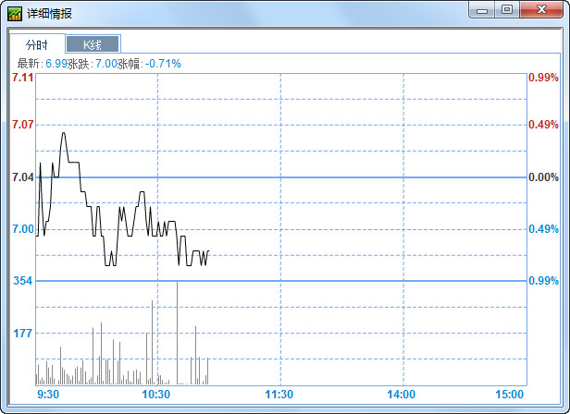This screenshot has height=414, width=570.
Task: Switch to the K线 tab
Action: [93, 44]
